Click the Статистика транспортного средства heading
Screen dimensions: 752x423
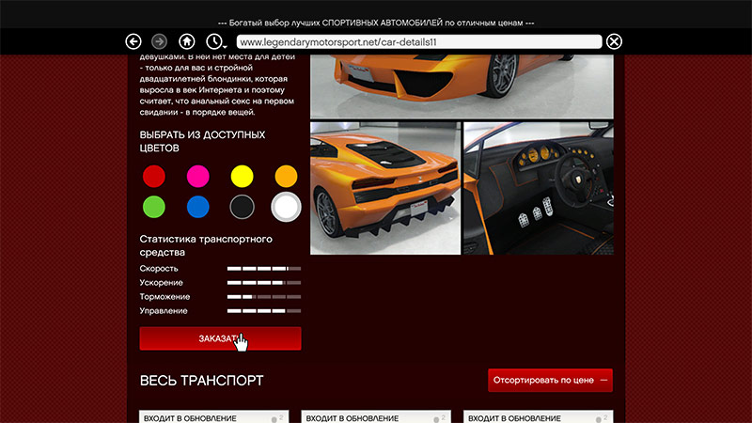206,245
